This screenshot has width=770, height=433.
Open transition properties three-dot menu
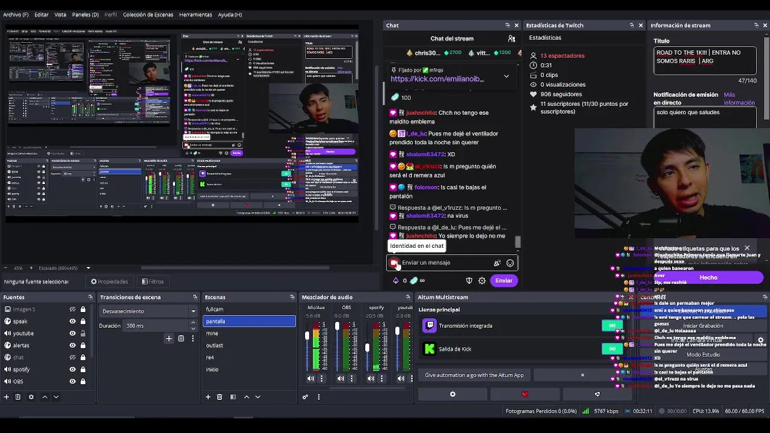[192, 339]
